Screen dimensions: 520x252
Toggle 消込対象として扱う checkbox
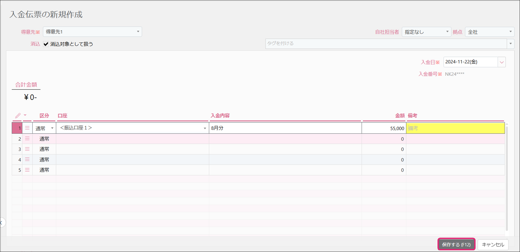pyautogui.click(x=46, y=44)
